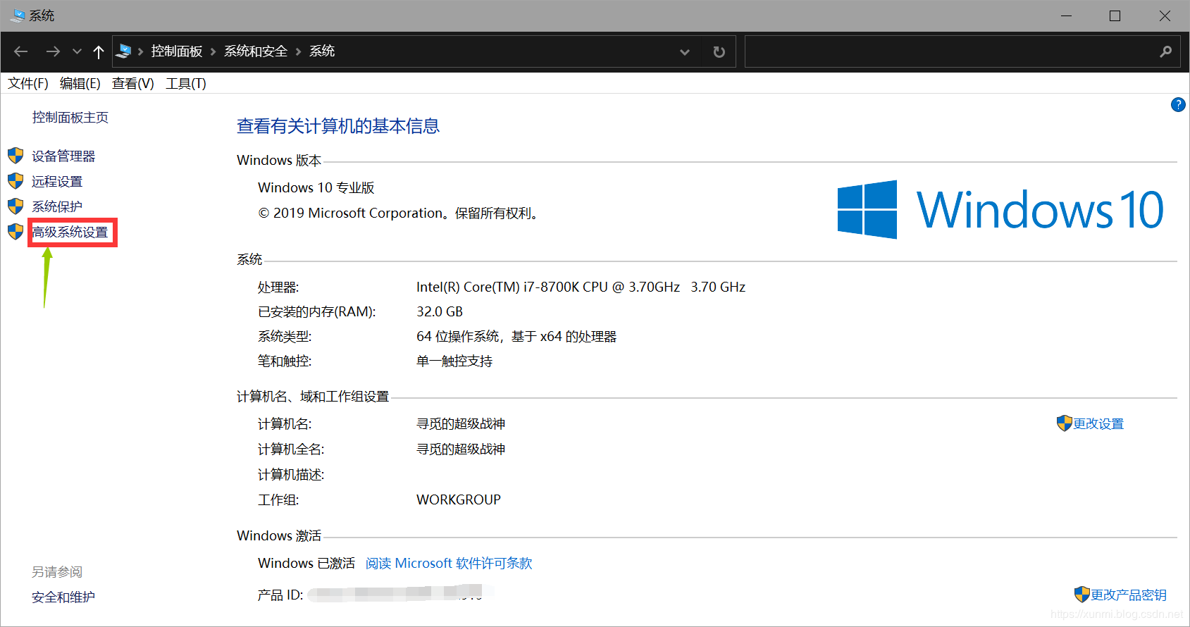
Task: Click the 查看有关计算机的基本信息 heading
Action: click(x=338, y=126)
